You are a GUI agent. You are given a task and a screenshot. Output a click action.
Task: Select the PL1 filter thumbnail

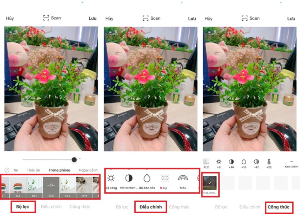click(34, 187)
